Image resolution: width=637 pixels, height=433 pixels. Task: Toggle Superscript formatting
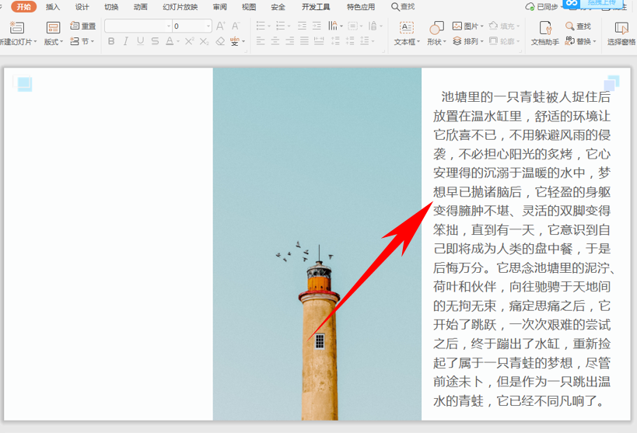[x=189, y=41]
